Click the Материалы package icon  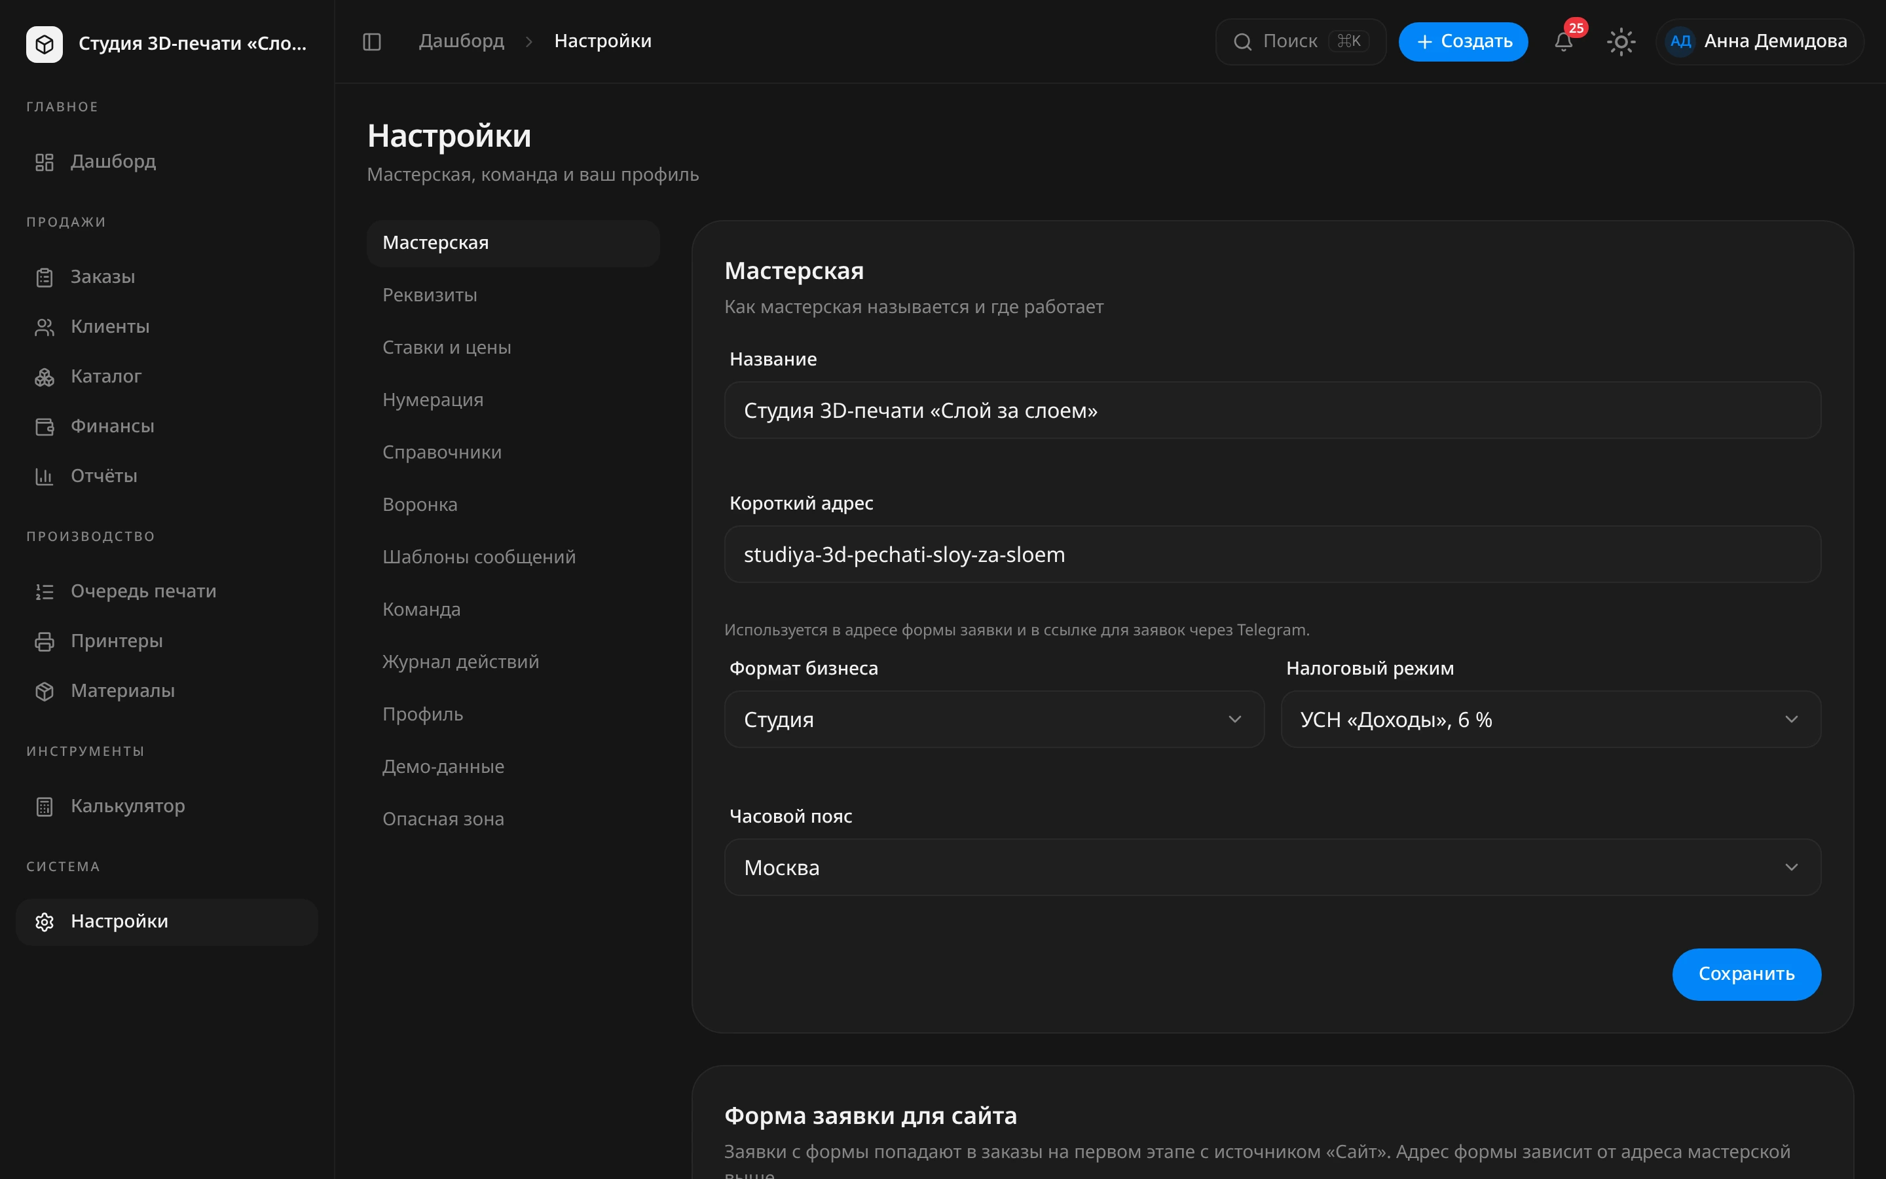pyautogui.click(x=45, y=692)
